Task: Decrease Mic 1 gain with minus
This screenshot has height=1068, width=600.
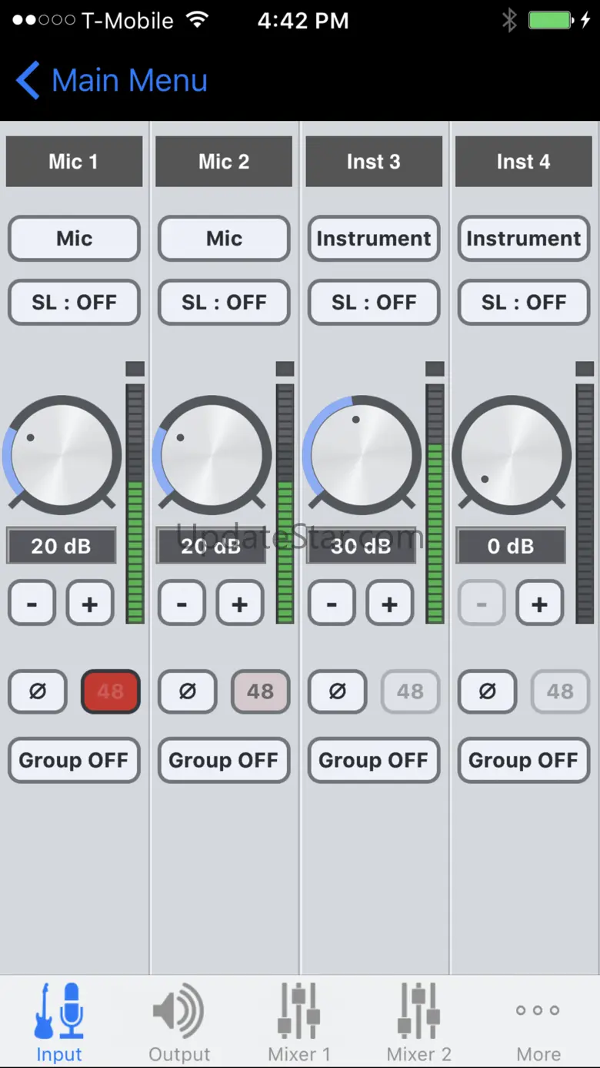Action: tap(32, 603)
